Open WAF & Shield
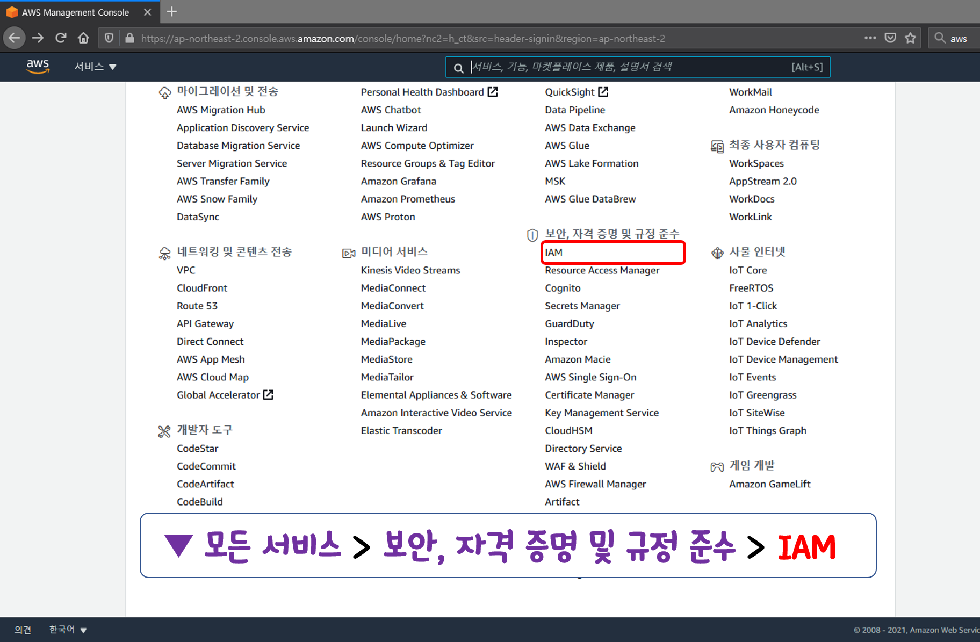This screenshot has width=980, height=642. coord(575,466)
